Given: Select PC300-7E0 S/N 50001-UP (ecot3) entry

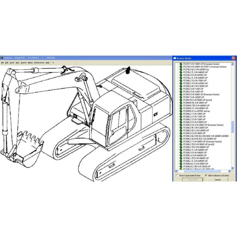Looking at the screenshot, I should [x=197, y=100].
